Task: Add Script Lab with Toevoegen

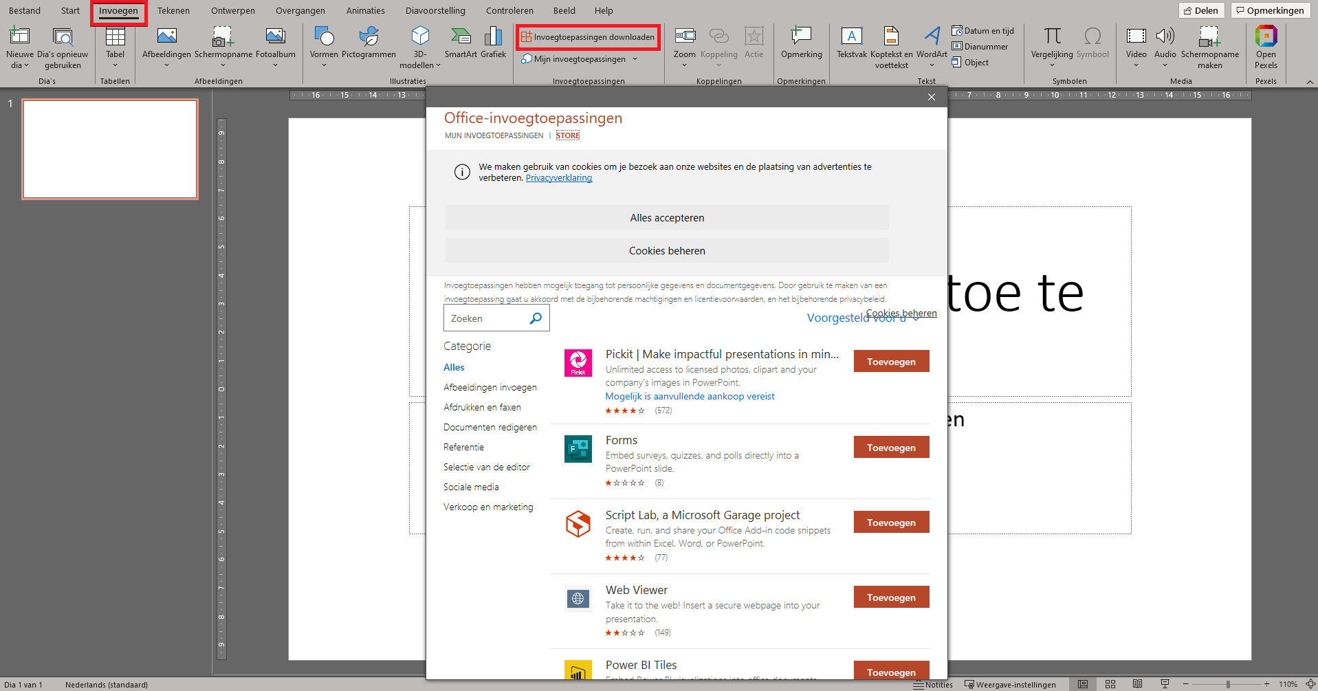Action: pyautogui.click(x=891, y=523)
